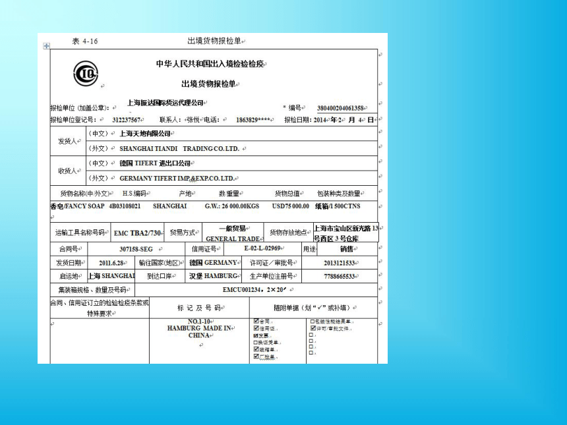Click the registration number 312237567
Screen dimensions: 567x425
(126, 120)
